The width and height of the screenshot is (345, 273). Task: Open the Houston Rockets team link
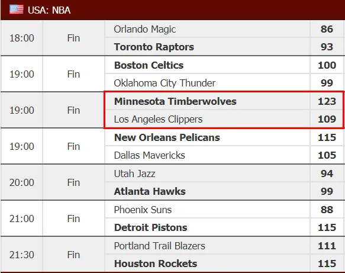[x=155, y=264]
